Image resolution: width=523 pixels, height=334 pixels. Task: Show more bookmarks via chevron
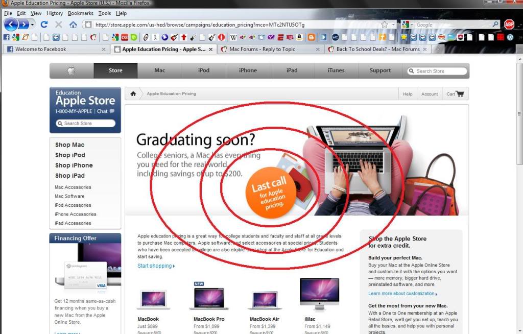519,37
